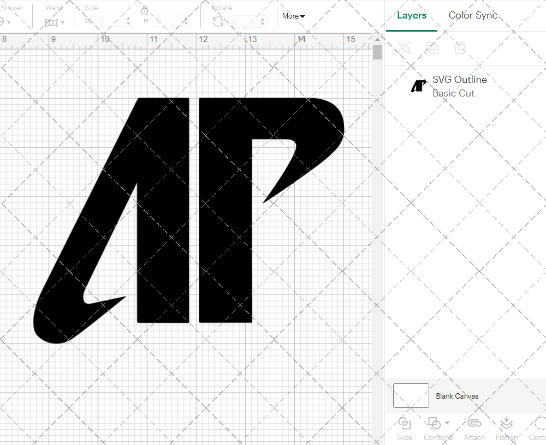Select the Layers tab
The height and width of the screenshot is (445, 546).
(412, 15)
